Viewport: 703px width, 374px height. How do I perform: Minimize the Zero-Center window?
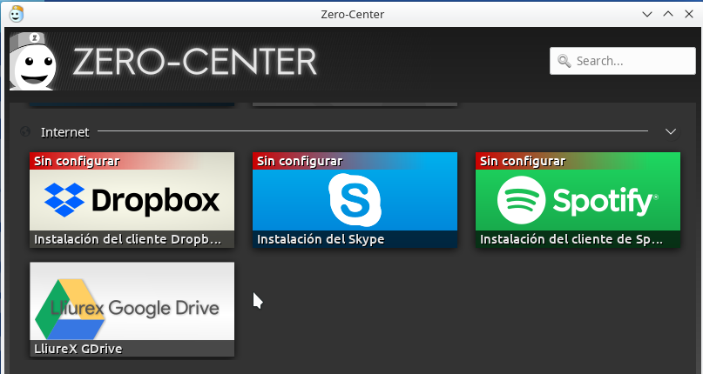646,14
